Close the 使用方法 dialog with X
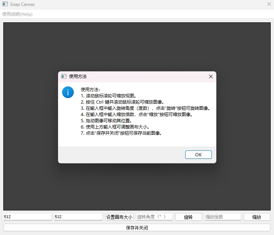The width and height of the screenshot is (274, 235). (211, 77)
